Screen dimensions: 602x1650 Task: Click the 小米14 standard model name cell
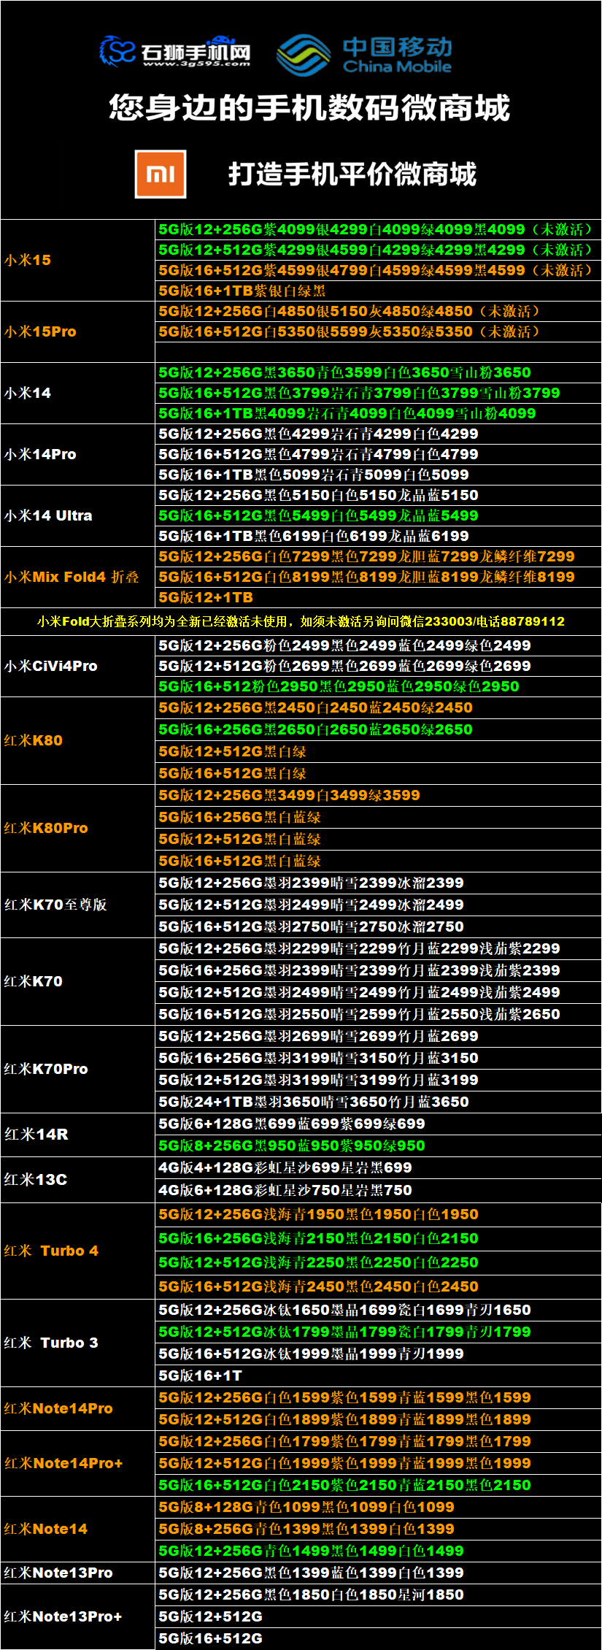[77, 393]
